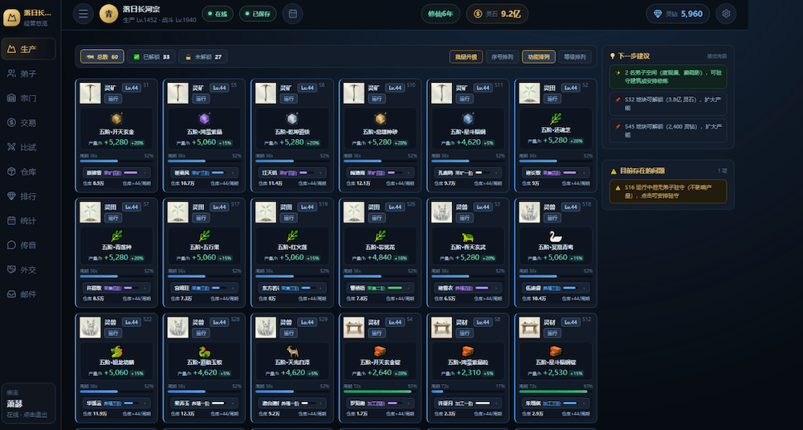Toggle the 已解锁 33 filter chip
Screen dimensions: 803x430
(x=151, y=56)
